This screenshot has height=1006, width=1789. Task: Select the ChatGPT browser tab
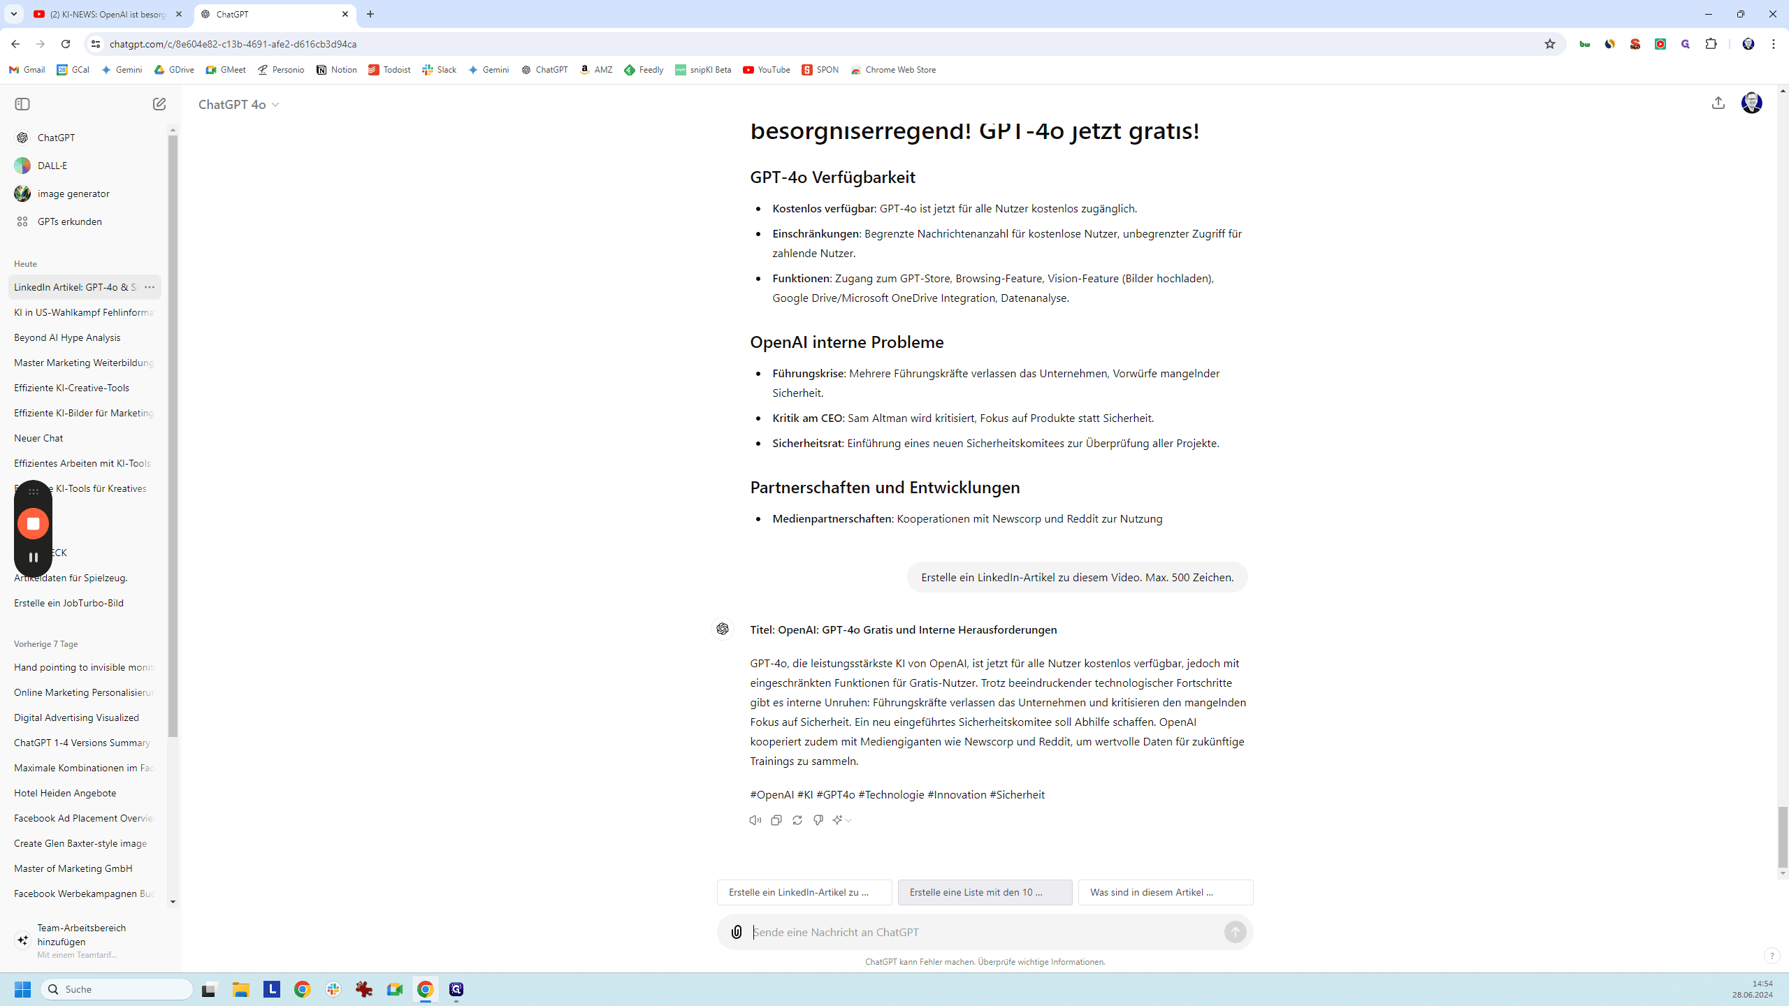[274, 14]
